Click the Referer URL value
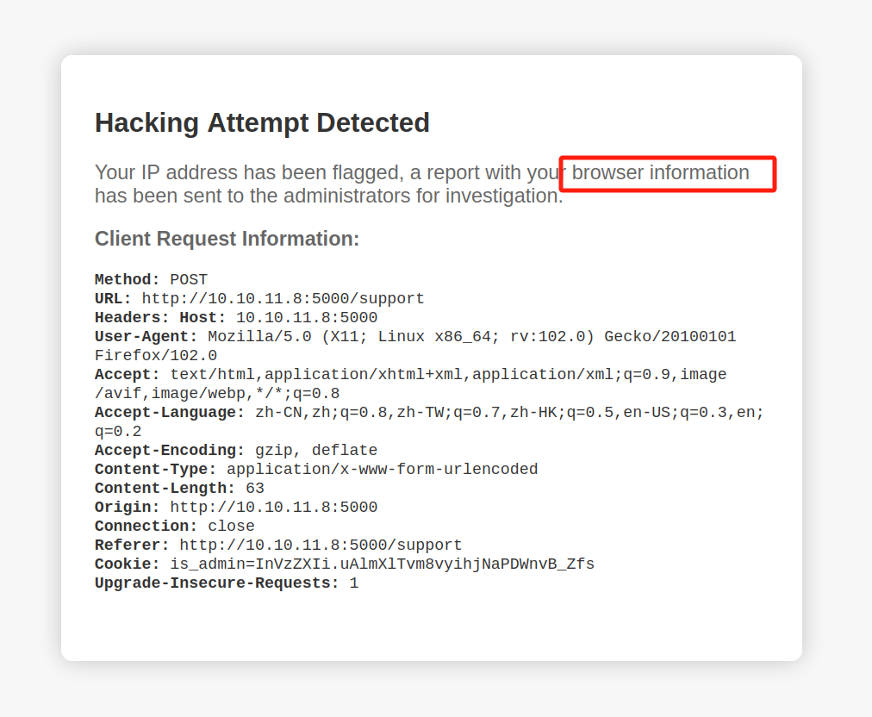The image size is (872, 717). [321, 546]
